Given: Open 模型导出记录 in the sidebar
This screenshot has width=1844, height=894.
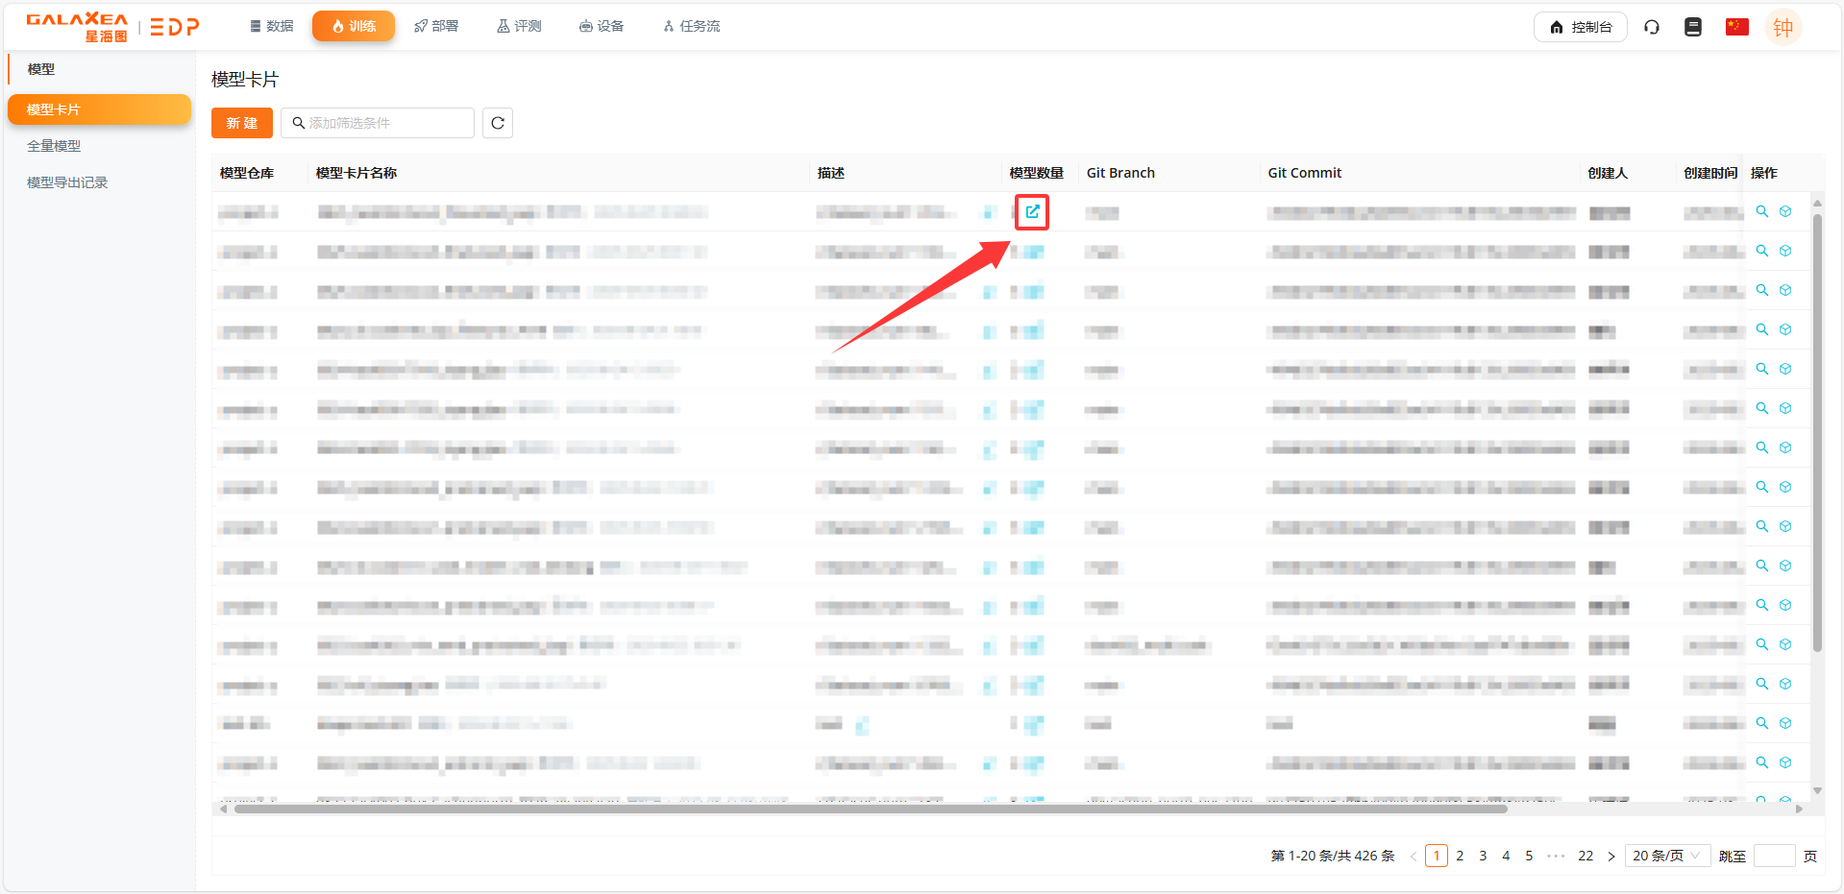Looking at the screenshot, I should point(67,182).
